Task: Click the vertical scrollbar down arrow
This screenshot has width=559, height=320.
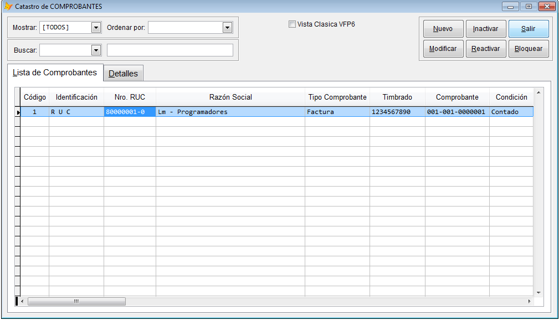Action: tap(538, 292)
